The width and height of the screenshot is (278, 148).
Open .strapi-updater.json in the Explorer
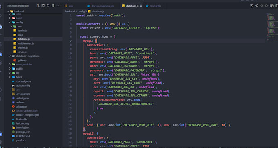tap(27, 111)
